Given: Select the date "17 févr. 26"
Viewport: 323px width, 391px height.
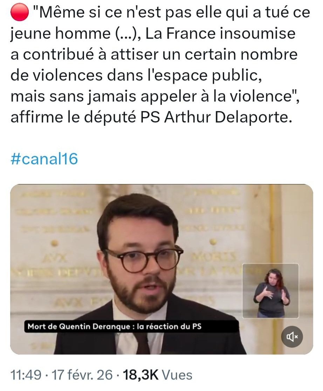Looking at the screenshot, I should pos(82,375).
